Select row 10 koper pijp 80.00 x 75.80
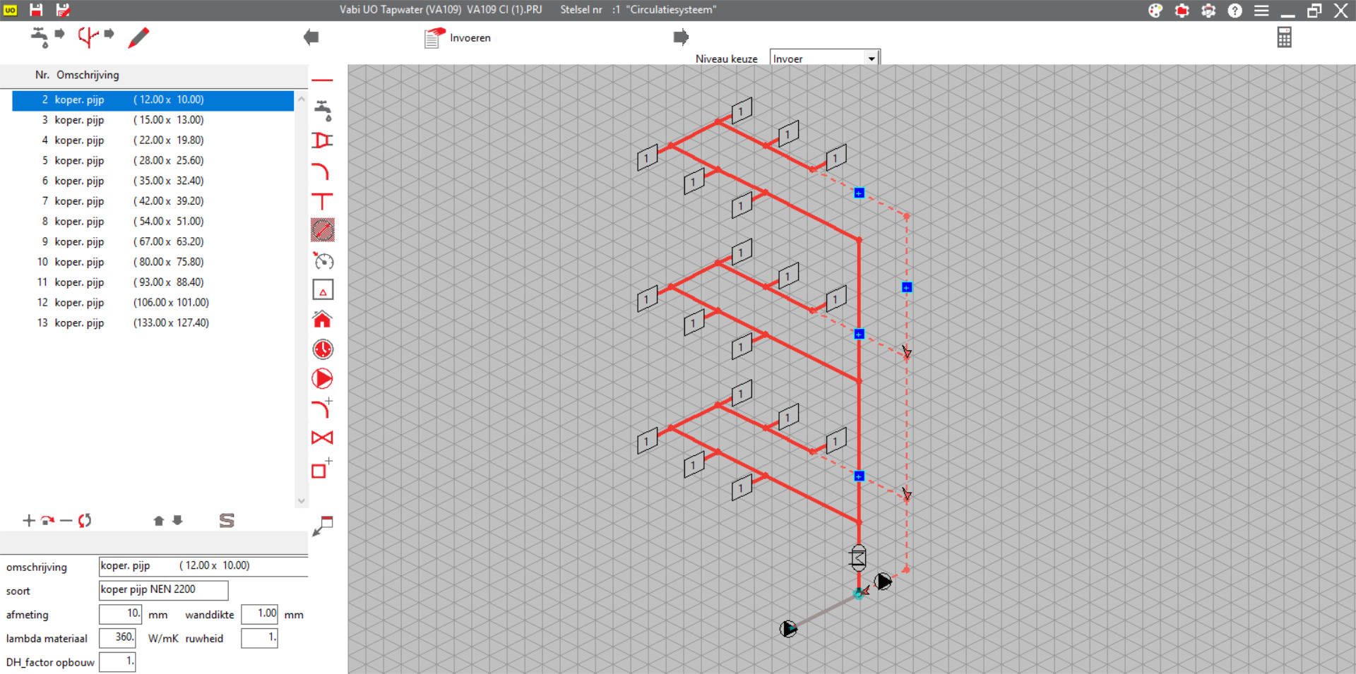Screen dimensions: 1356x674 point(153,263)
